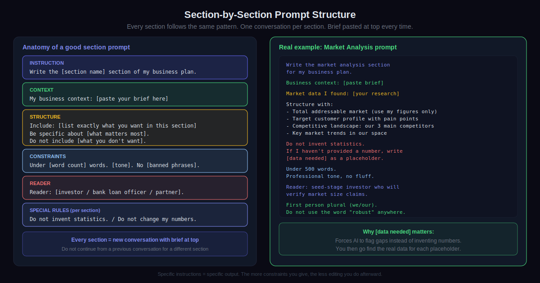Click the READER card for investor audience

135,188
